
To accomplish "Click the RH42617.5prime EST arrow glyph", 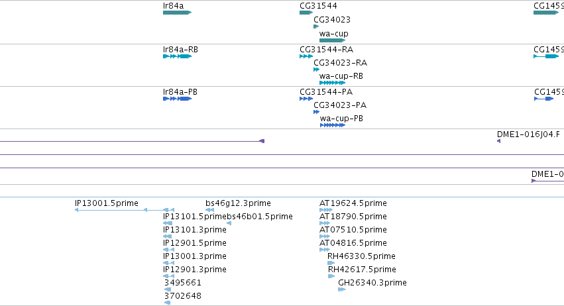I will click(331, 276).
